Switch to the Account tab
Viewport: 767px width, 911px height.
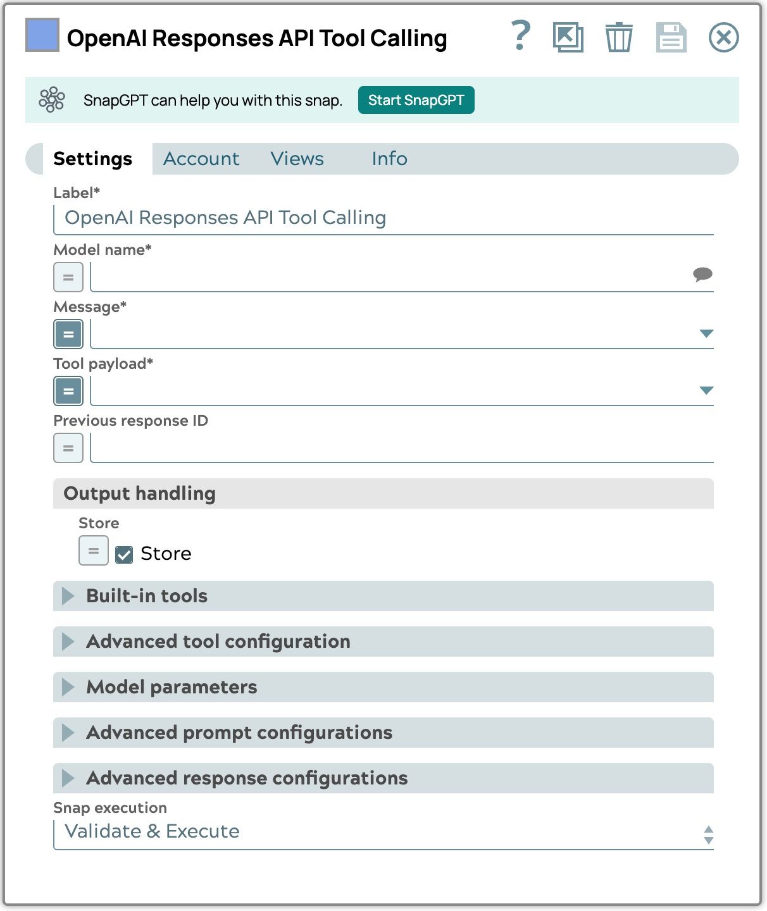201,159
